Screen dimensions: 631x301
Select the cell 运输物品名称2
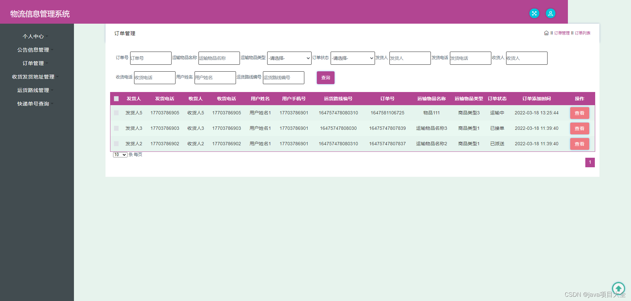click(432, 144)
